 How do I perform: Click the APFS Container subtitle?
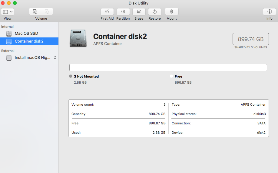point(108,44)
